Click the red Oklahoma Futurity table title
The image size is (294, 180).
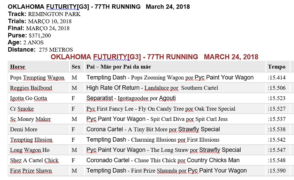pyautogui.click(x=154, y=57)
